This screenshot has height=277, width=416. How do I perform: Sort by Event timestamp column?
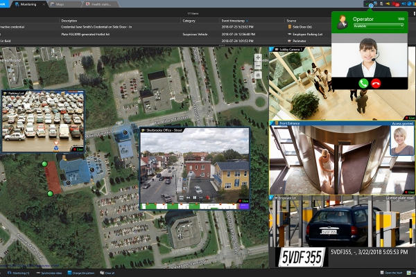coord(234,21)
